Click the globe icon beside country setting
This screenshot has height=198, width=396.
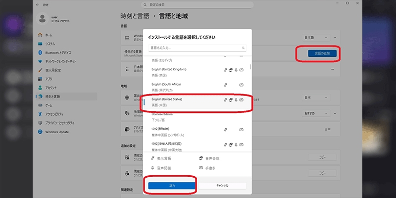coord(127,98)
